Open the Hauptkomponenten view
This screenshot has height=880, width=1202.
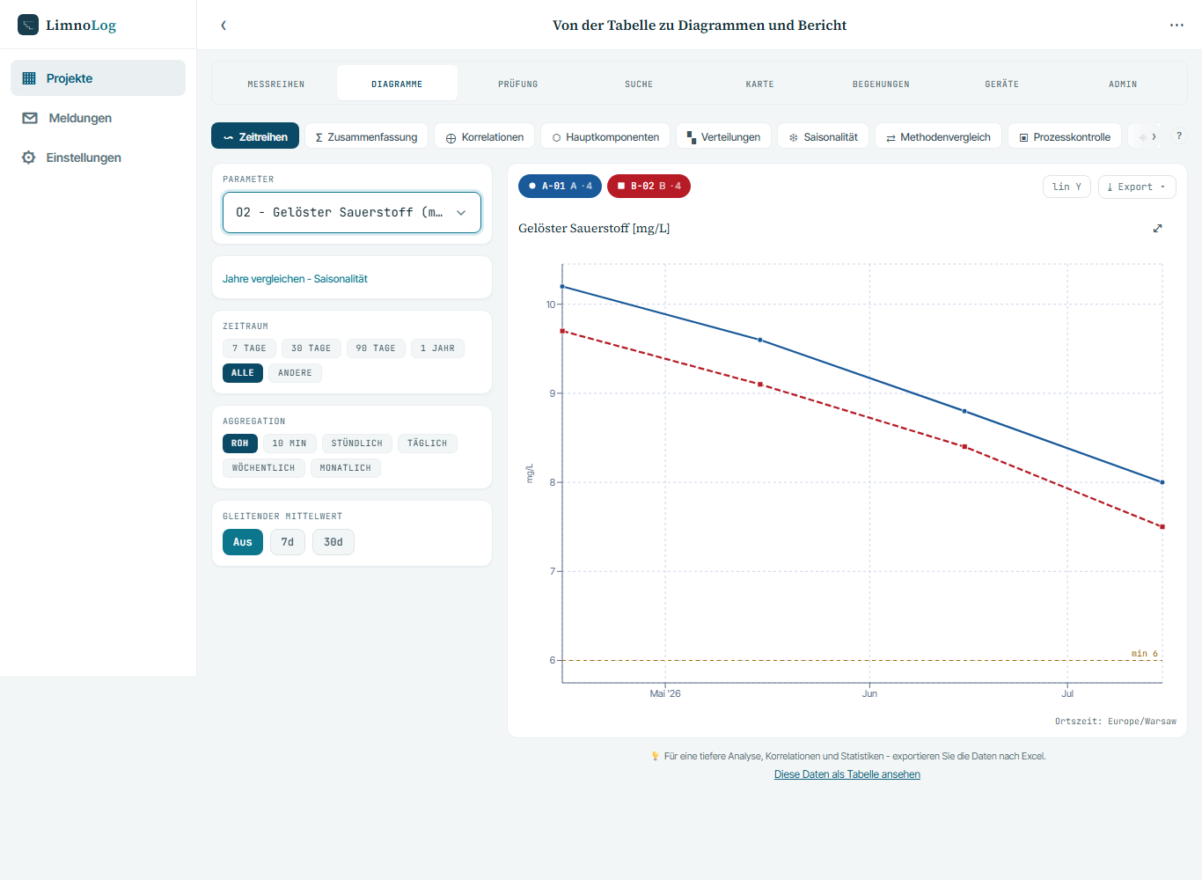[x=605, y=136]
